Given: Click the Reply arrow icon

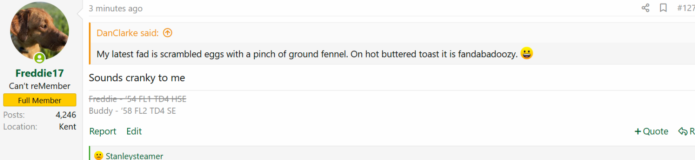Looking at the screenshot, I should 683,131.
